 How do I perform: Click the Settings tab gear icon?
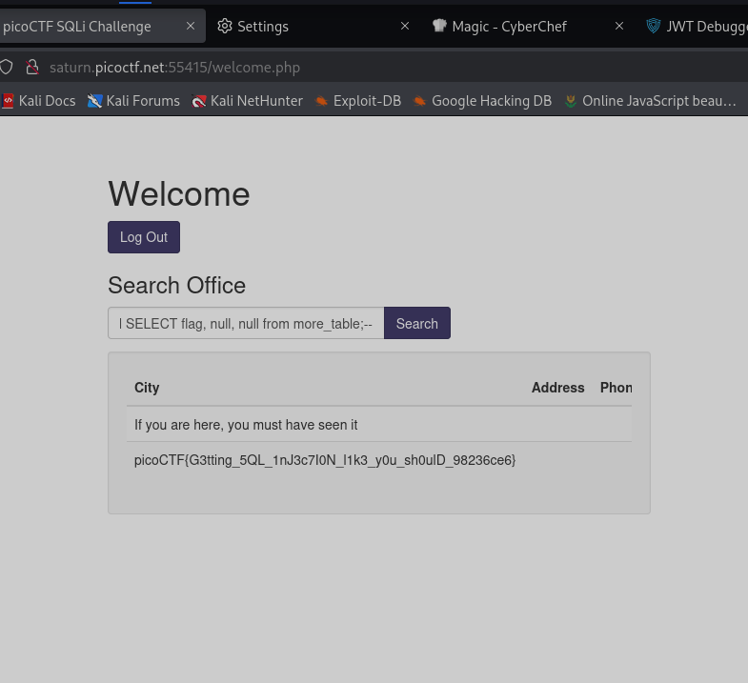[x=225, y=26]
